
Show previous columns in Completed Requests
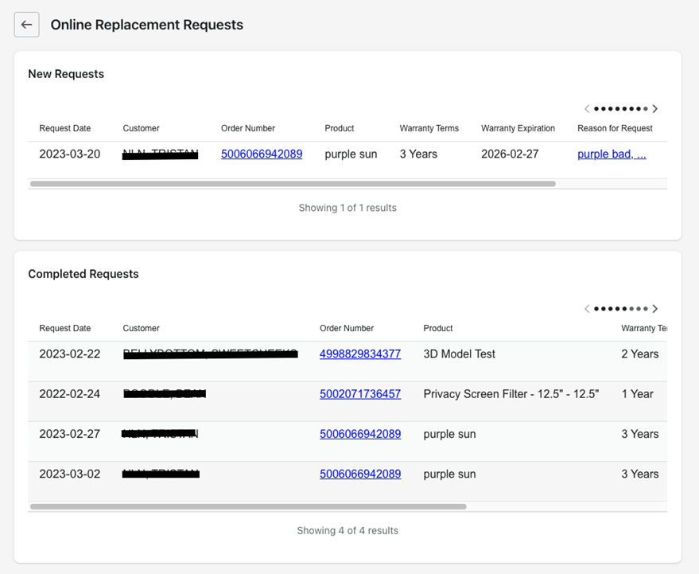pos(587,309)
